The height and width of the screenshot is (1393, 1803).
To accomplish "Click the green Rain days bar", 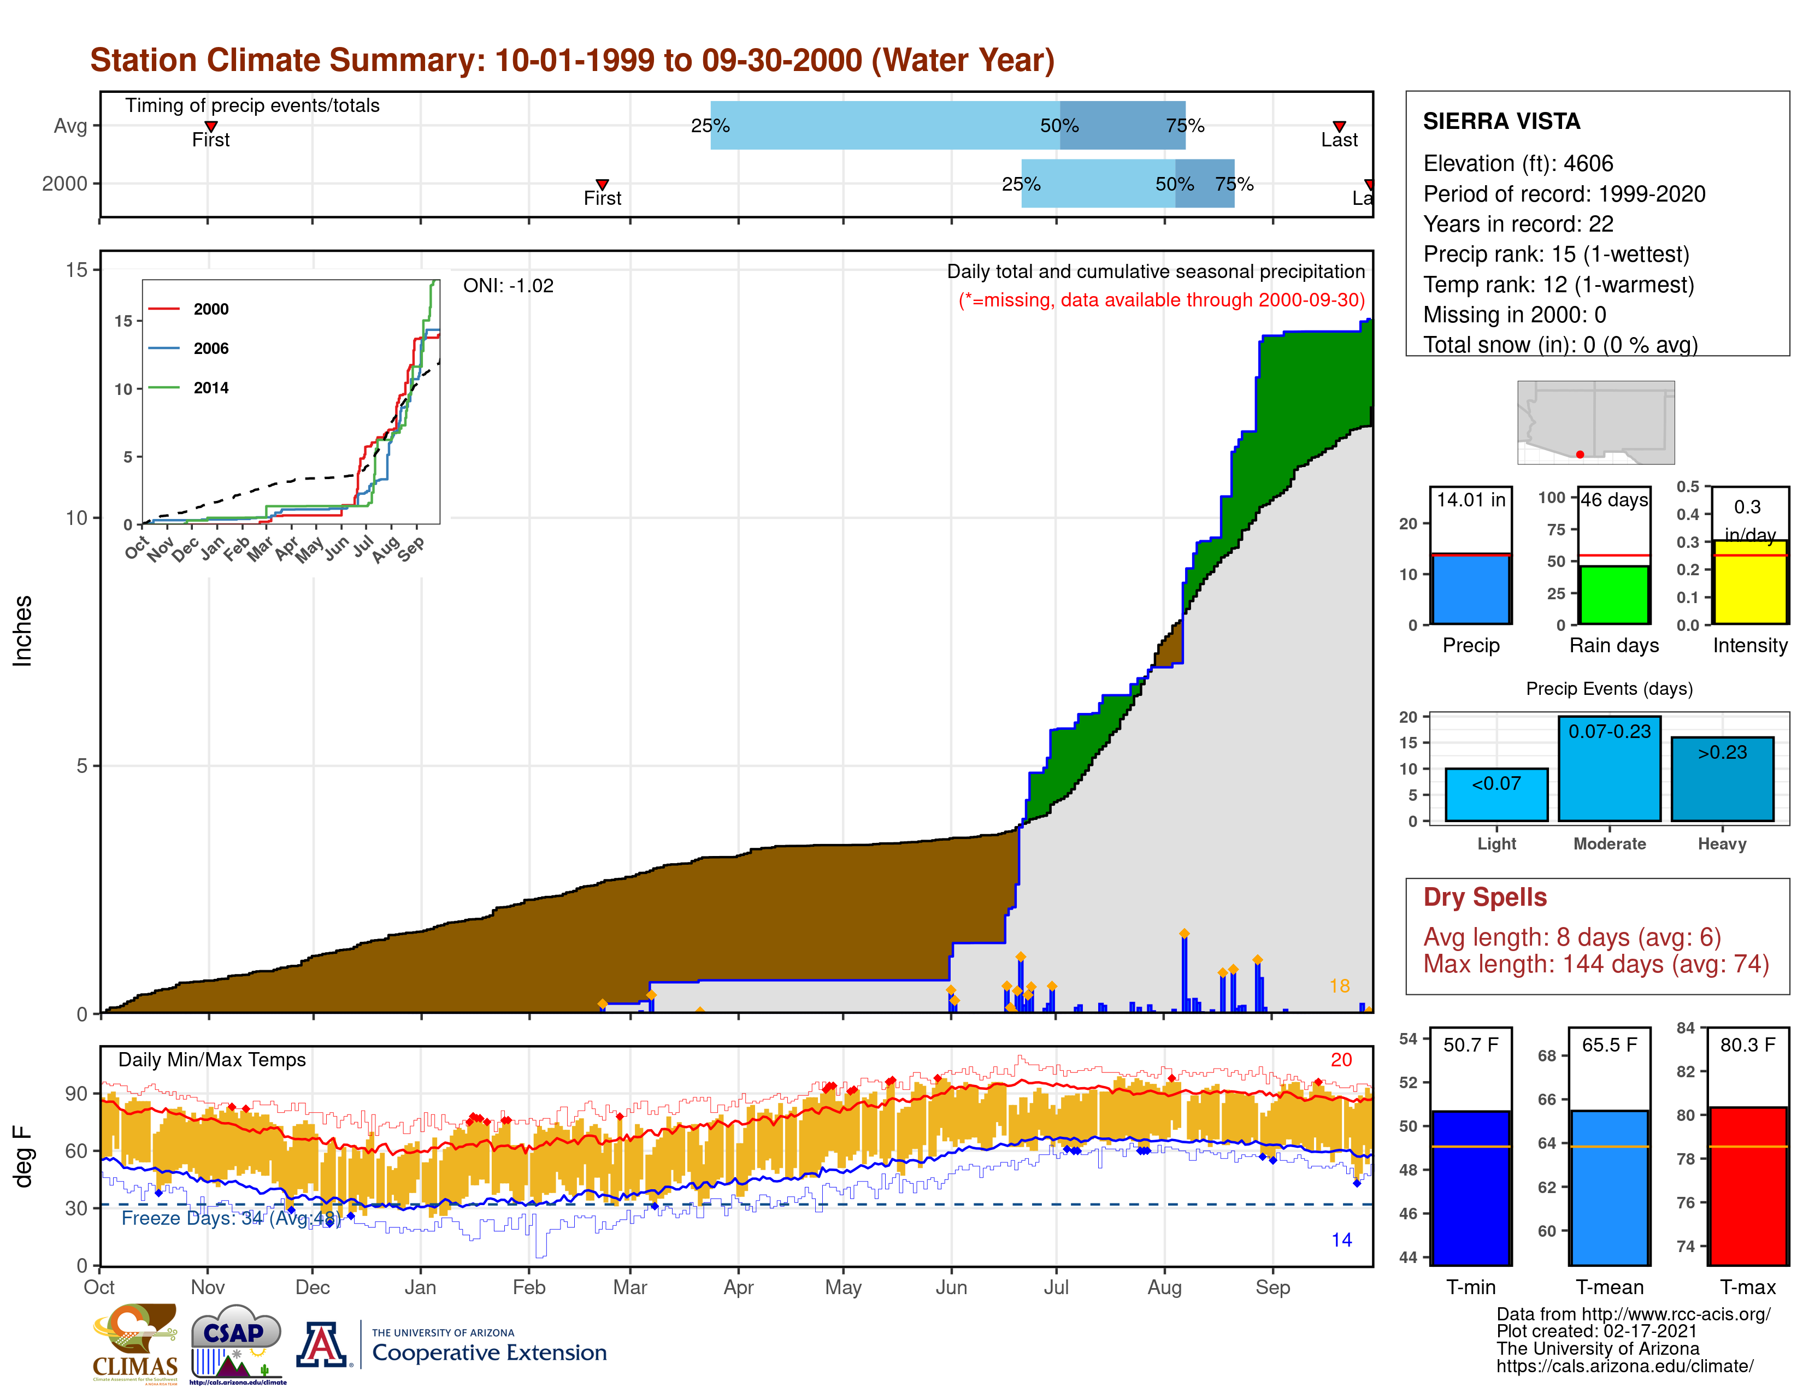I will pyautogui.click(x=1614, y=595).
